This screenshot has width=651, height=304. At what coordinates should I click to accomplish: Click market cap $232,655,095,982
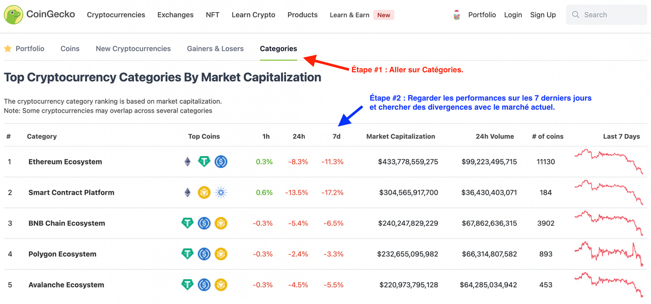(x=408, y=254)
